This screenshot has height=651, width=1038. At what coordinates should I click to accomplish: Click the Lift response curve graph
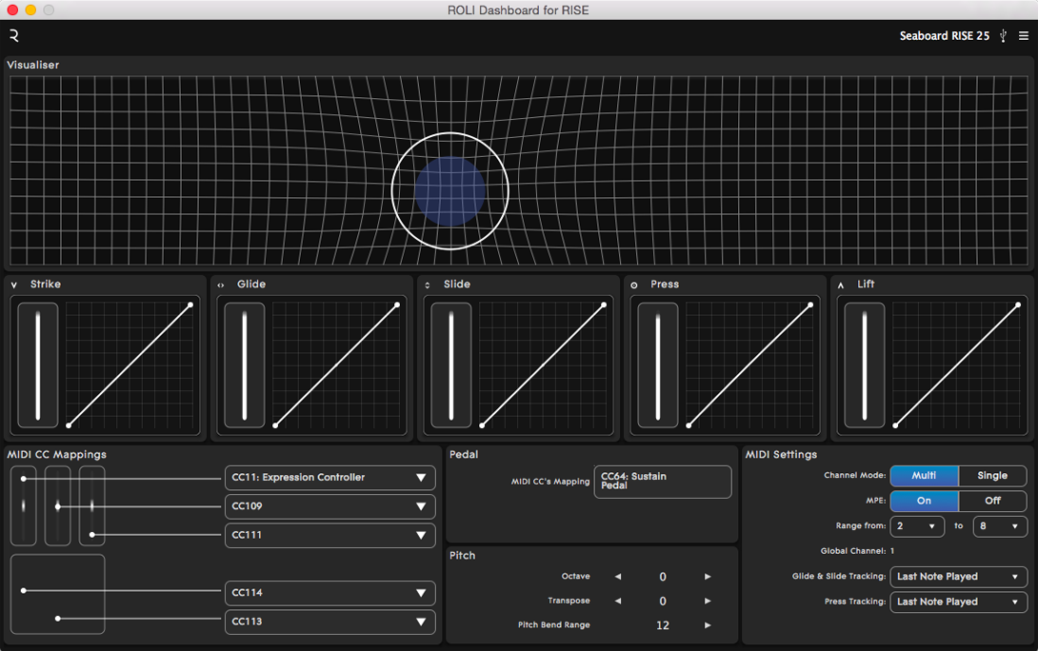(x=956, y=365)
